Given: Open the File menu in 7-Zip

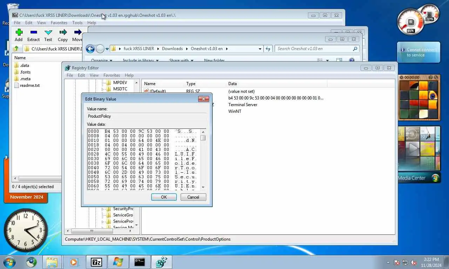Looking at the screenshot, I should pos(17,23).
